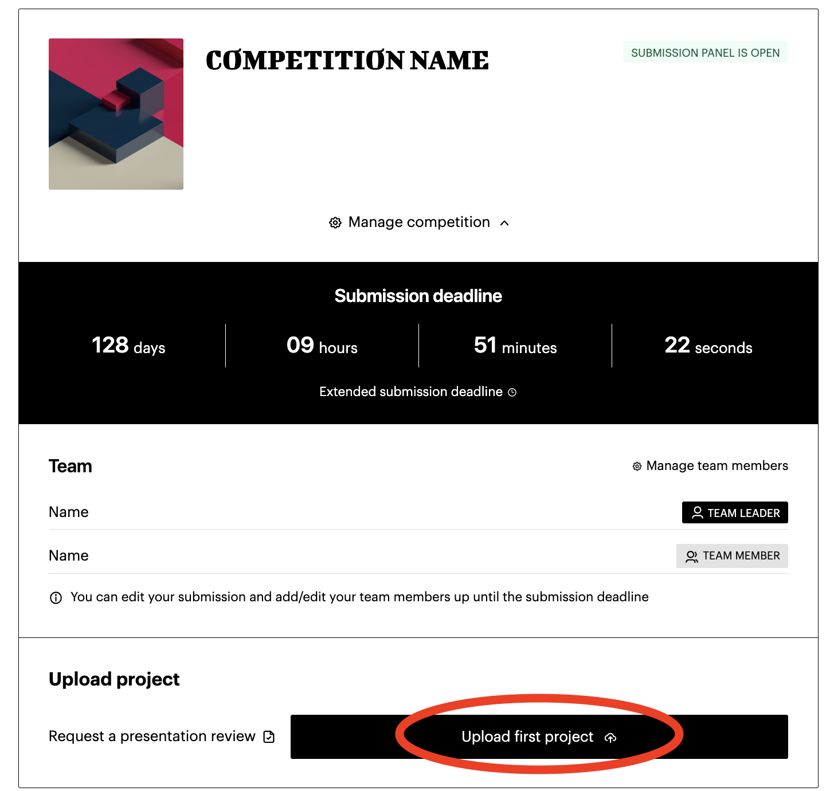830x791 pixels.
Task: Click the competition cover image thumbnail
Action: (116, 114)
